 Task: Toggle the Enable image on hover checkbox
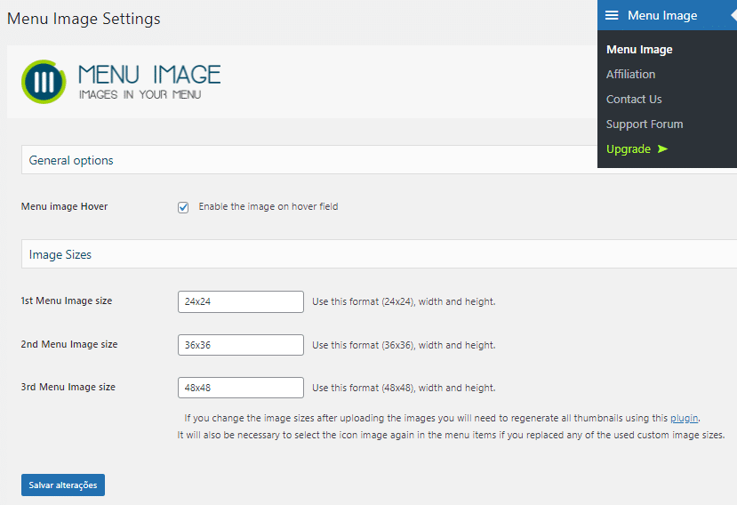pos(183,207)
